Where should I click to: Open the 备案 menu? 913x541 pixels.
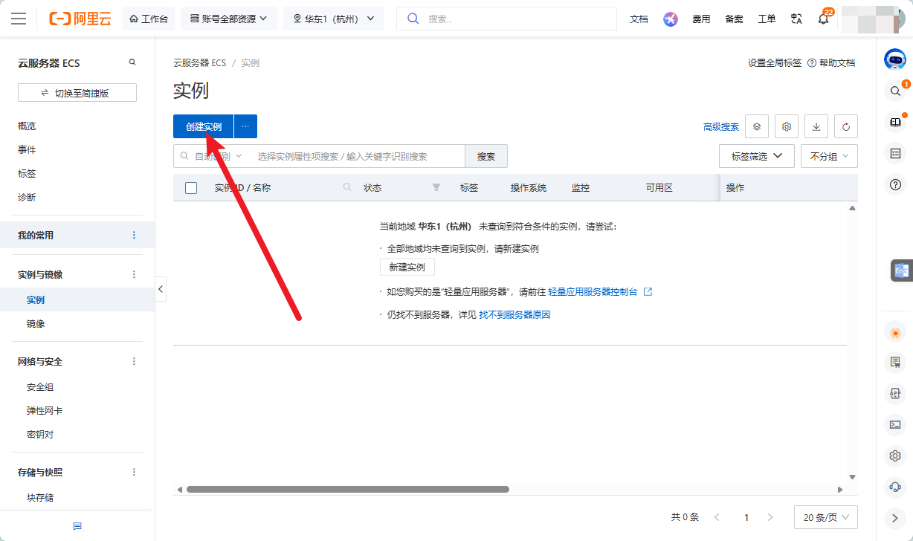734,19
